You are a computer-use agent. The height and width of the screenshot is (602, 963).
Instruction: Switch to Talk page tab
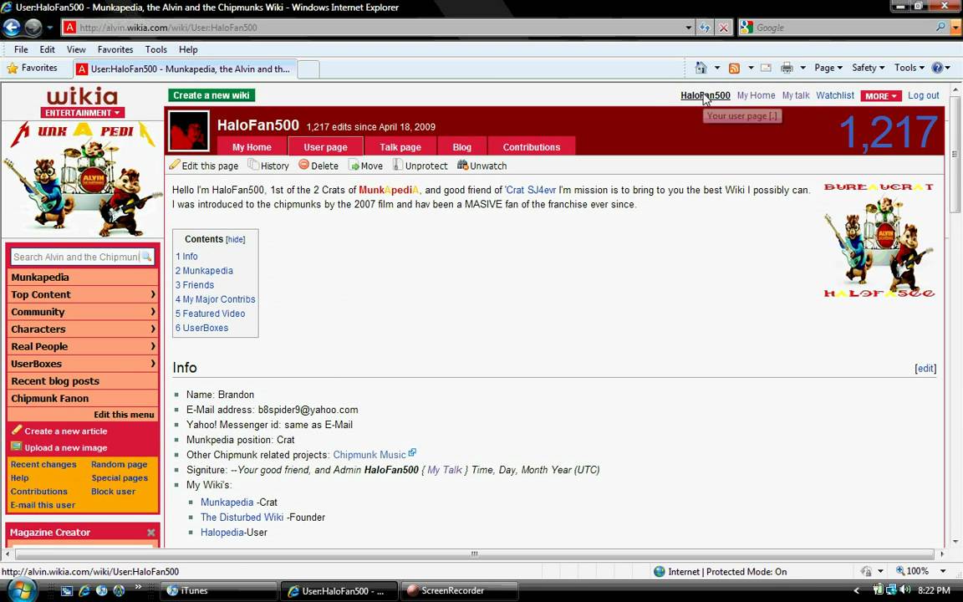pos(400,147)
